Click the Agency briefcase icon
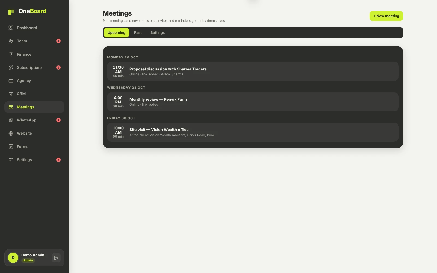437x273 pixels. [11, 81]
